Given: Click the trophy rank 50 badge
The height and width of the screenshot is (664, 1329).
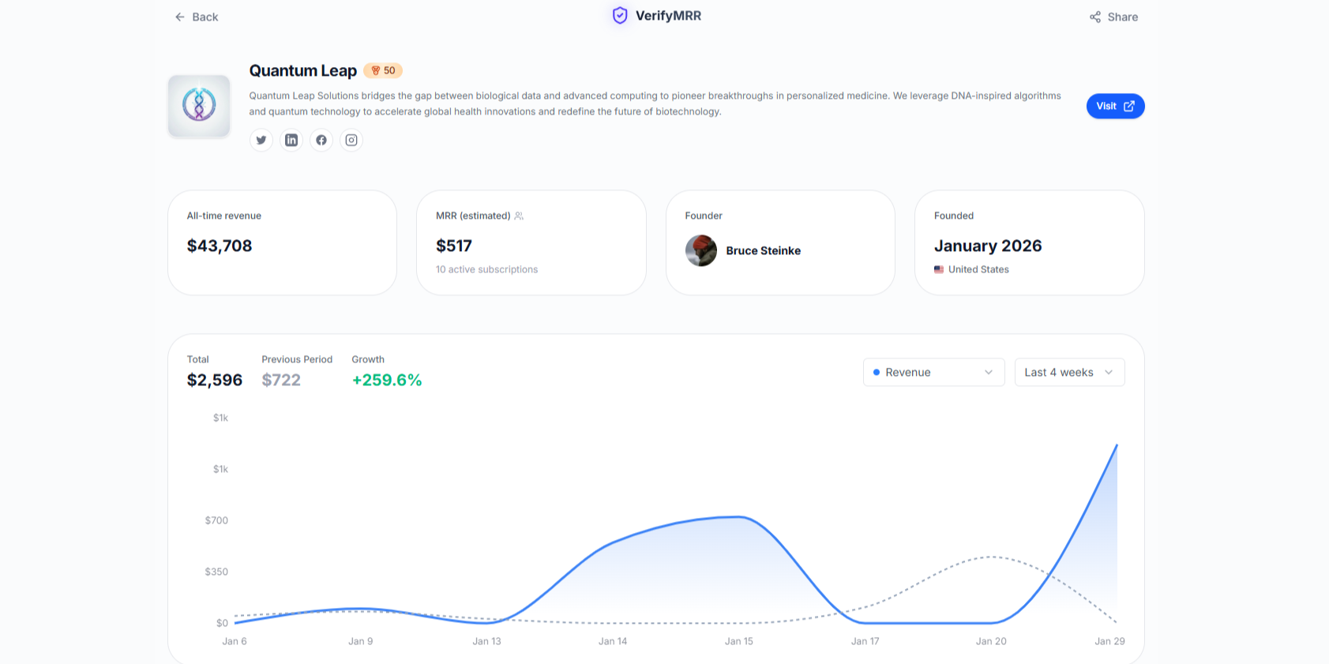Looking at the screenshot, I should [x=383, y=70].
